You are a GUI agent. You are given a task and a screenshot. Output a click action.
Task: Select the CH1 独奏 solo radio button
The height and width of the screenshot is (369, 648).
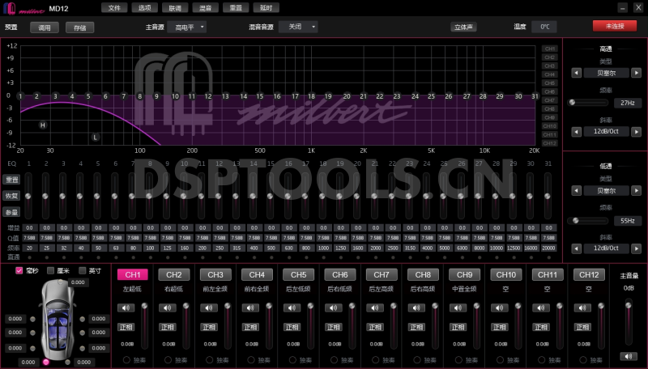click(x=126, y=358)
